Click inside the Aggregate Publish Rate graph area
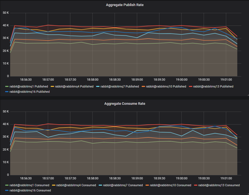249x195 pixels. pyautogui.click(x=124, y=44)
